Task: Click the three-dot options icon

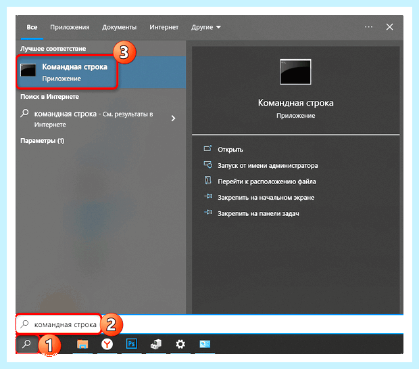Action: coord(368,27)
